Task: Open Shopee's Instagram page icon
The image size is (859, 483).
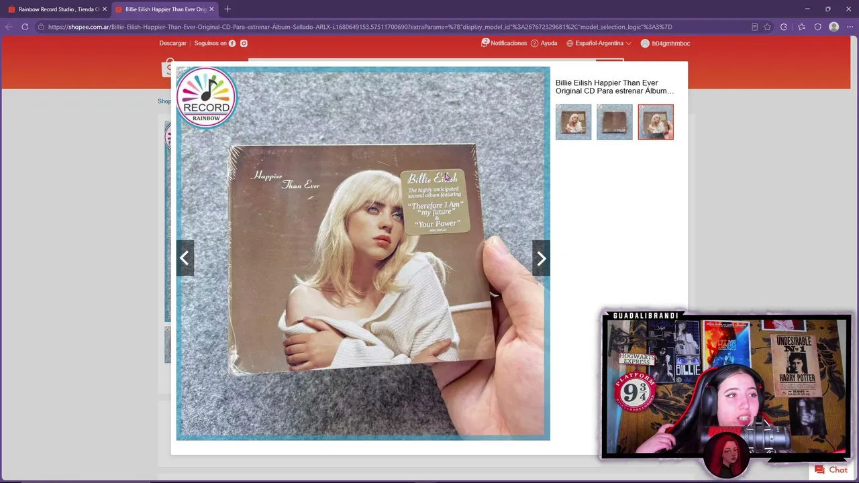Action: click(x=244, y=43)
